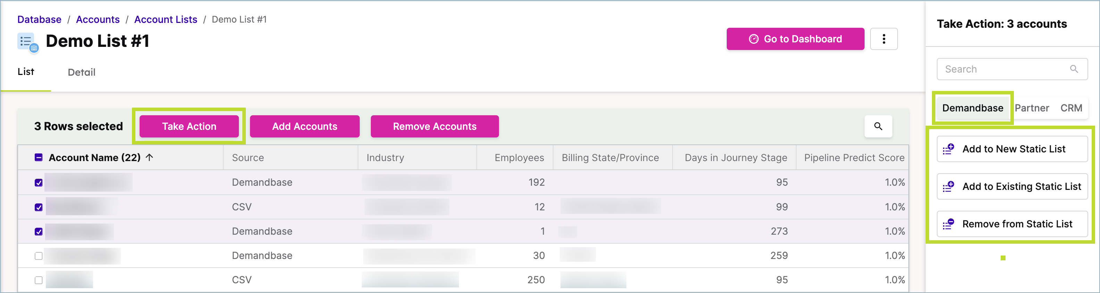This screenshot has width=1100, height=293.
Task: Click the Account Name sort ascending arrow
Action: (149, 158)
